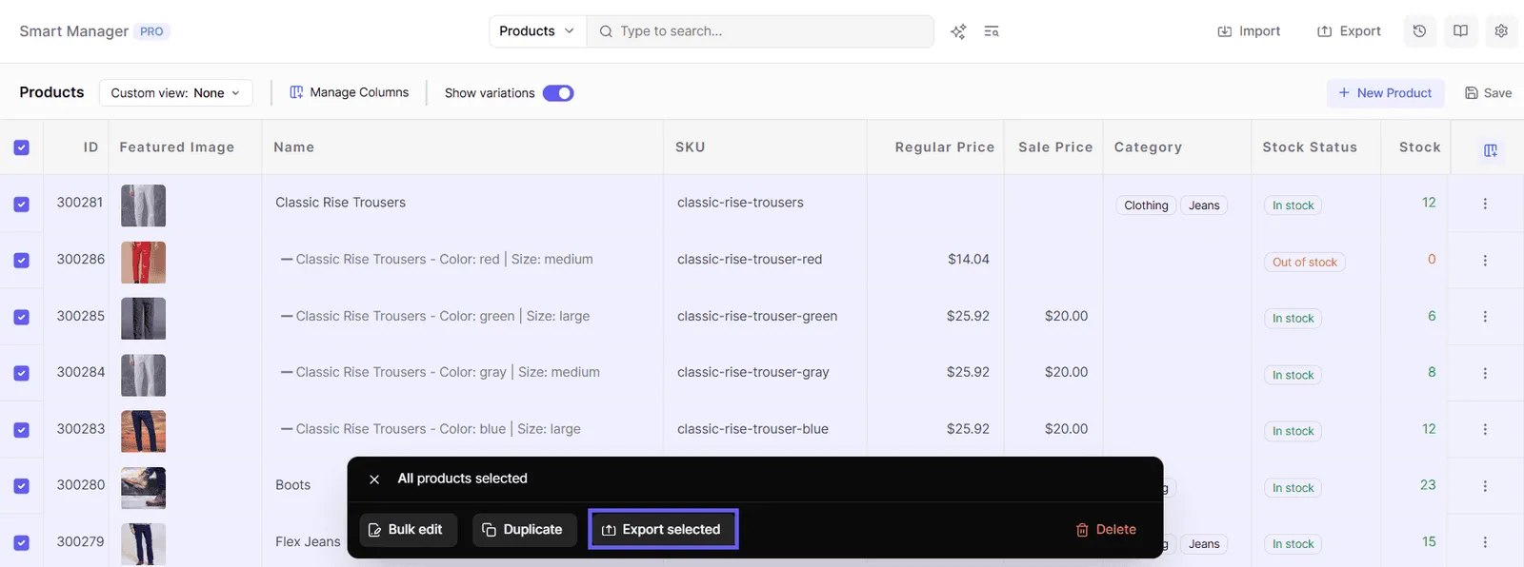Open row actions menu for Classic Rise Trousers 300281
This screenshot has width=1524, height=567.
1485,204
